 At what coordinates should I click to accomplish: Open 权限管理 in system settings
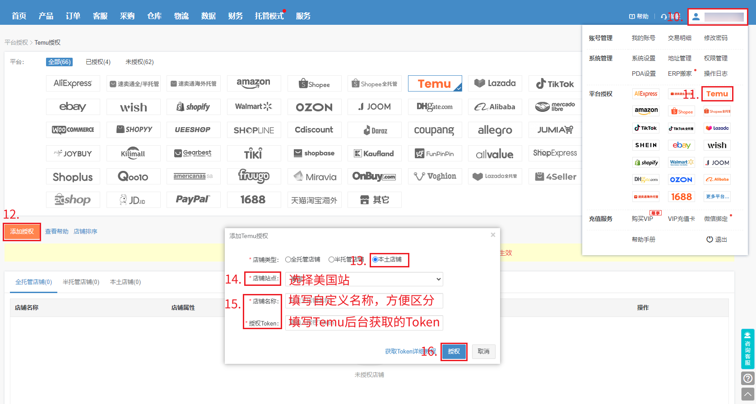tap(716, 58)
